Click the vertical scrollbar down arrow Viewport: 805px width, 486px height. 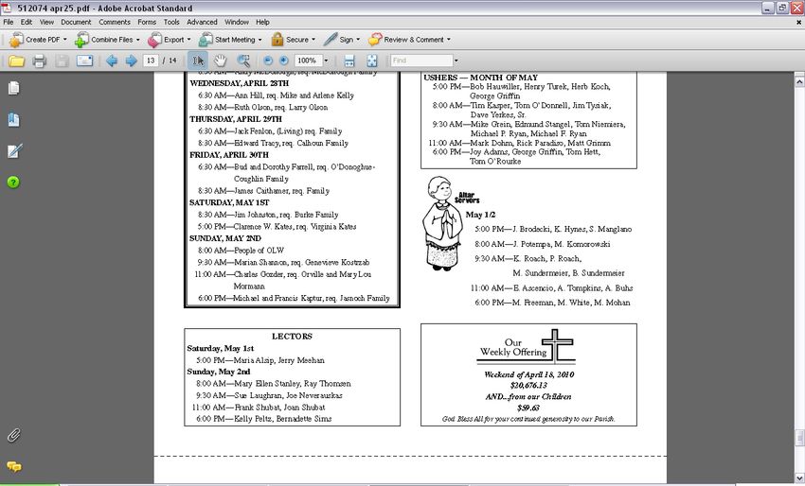pos(799,477)
